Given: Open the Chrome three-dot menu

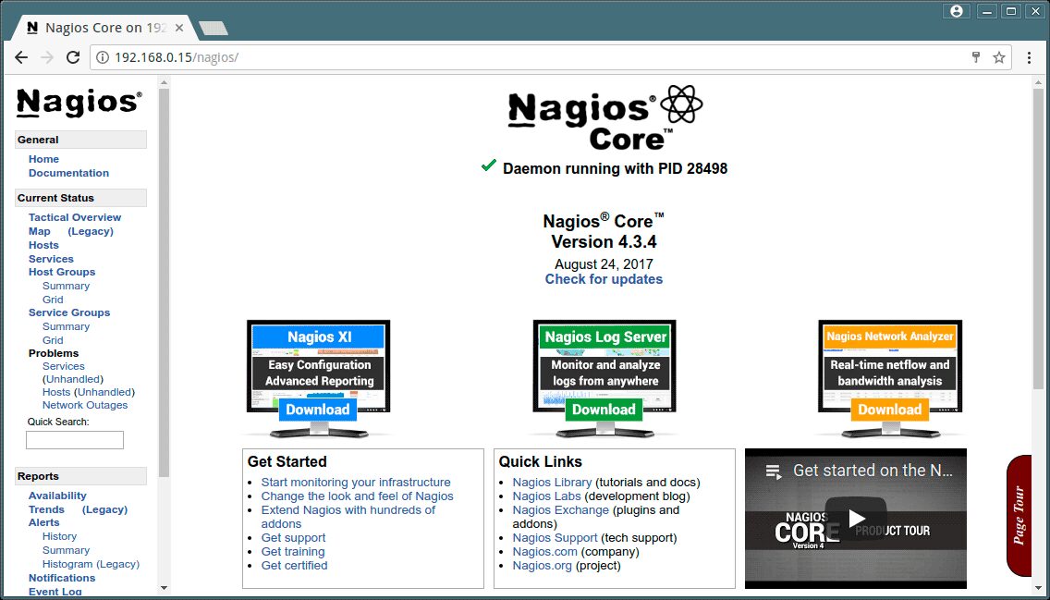Looking at the screenshot, I should pos(1029,56).
